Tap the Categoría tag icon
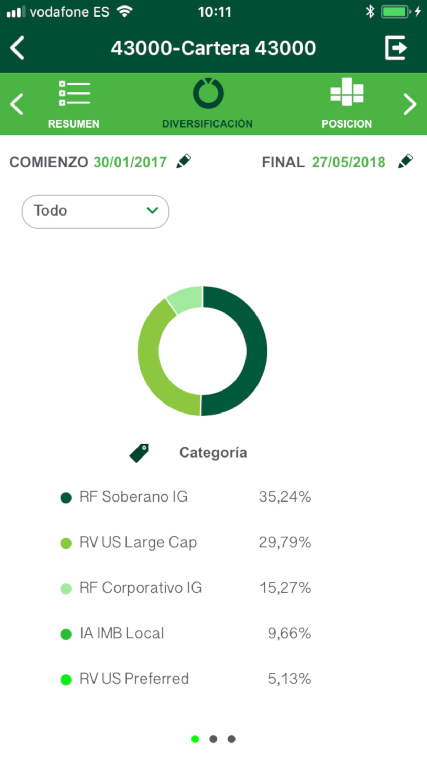This screenshot has height=759, width=427. click(x=139, y=453)
